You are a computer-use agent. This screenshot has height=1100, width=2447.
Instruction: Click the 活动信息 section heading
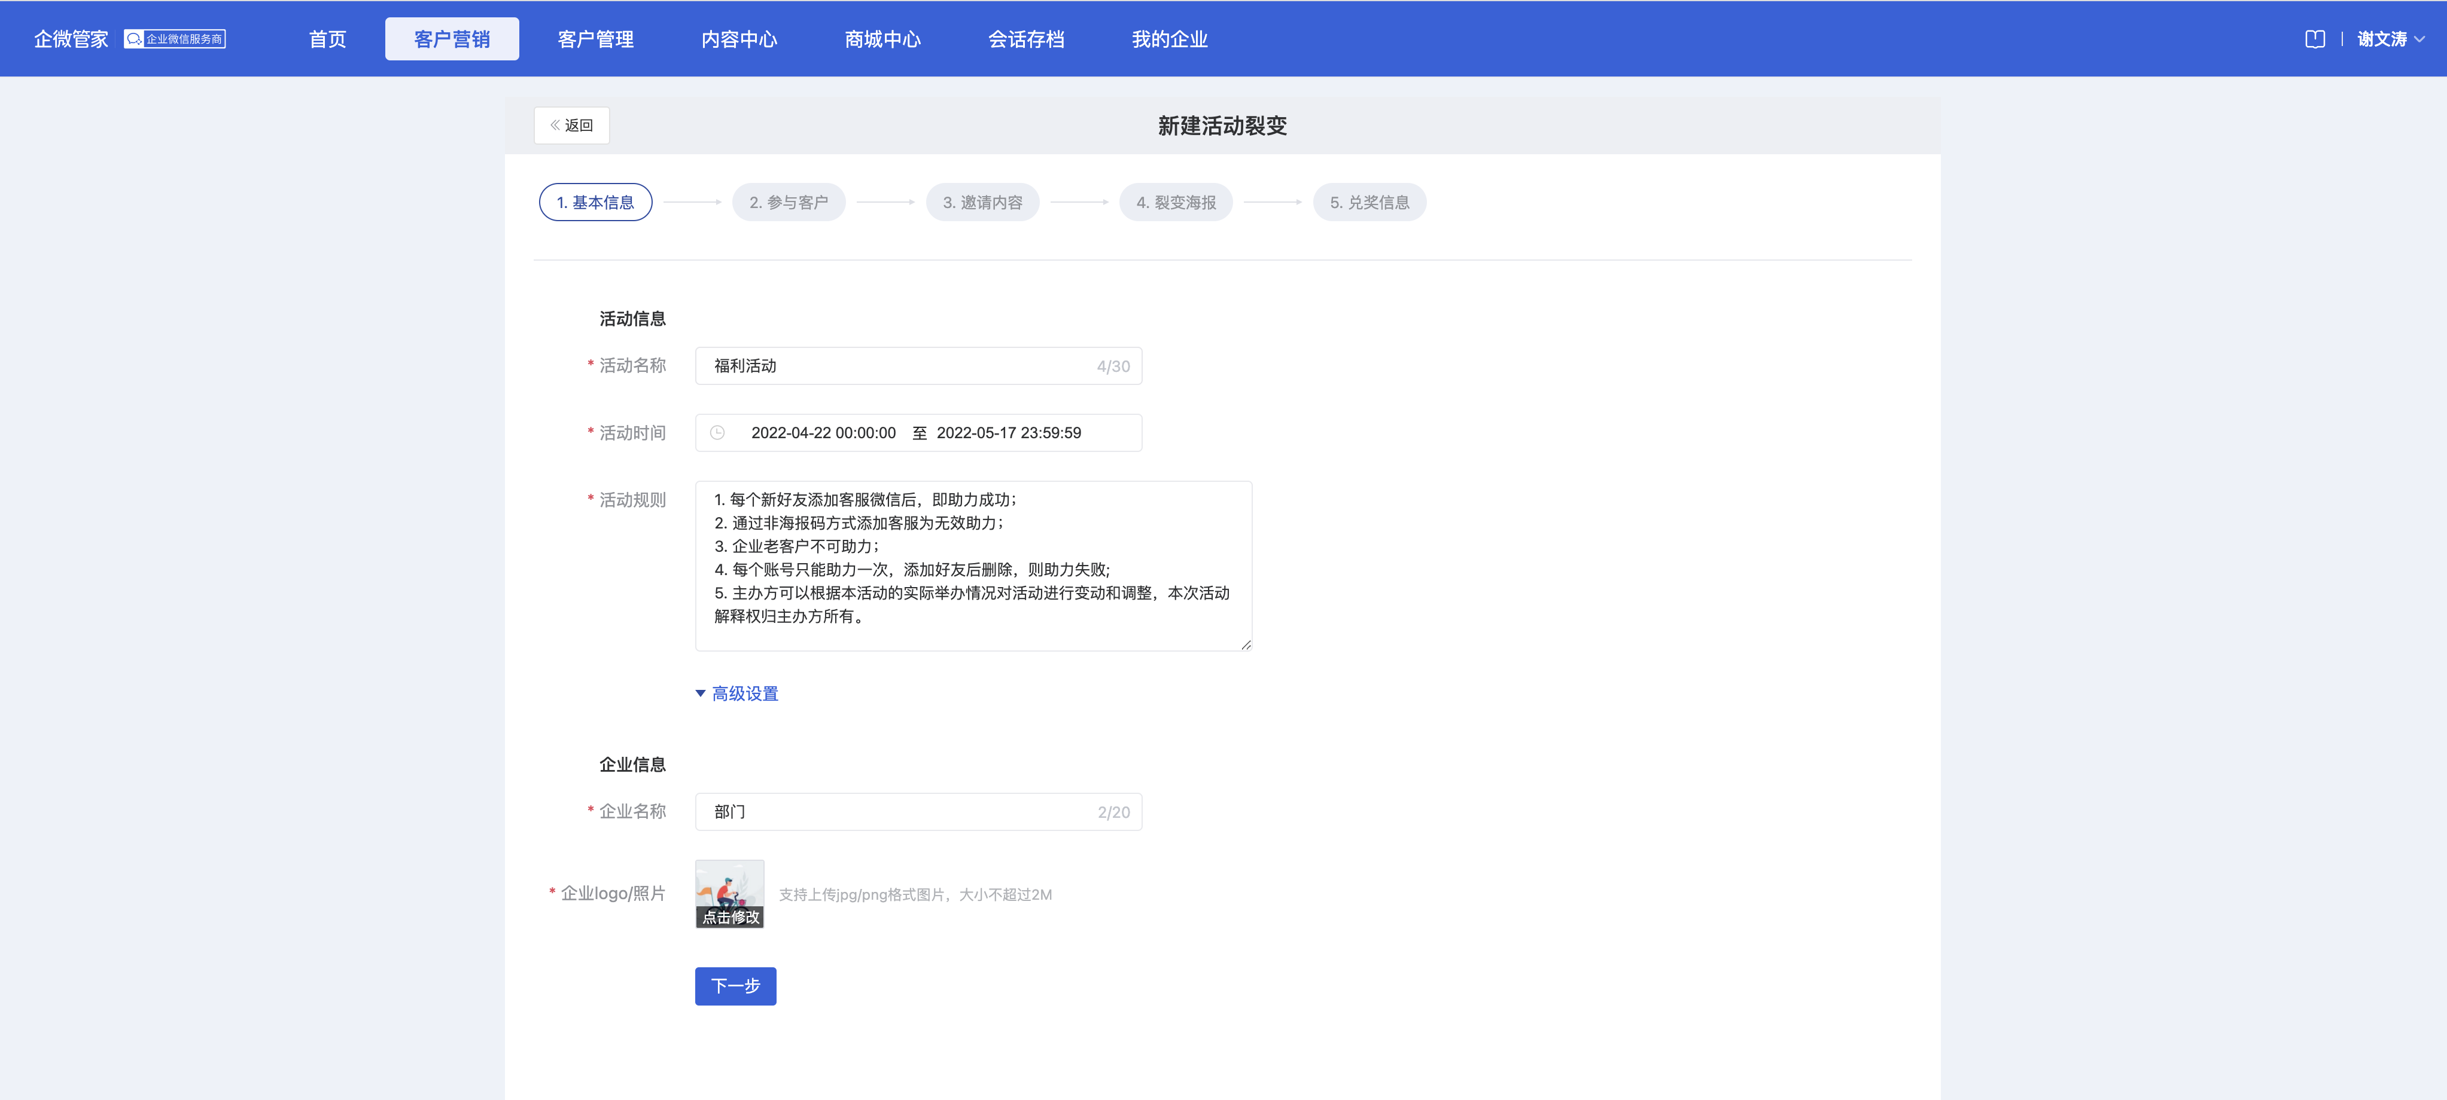pos(632,319)
